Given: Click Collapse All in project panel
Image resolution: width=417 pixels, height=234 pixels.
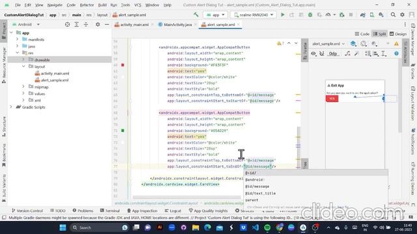Looking at the screenshot, I should [86, 25].
